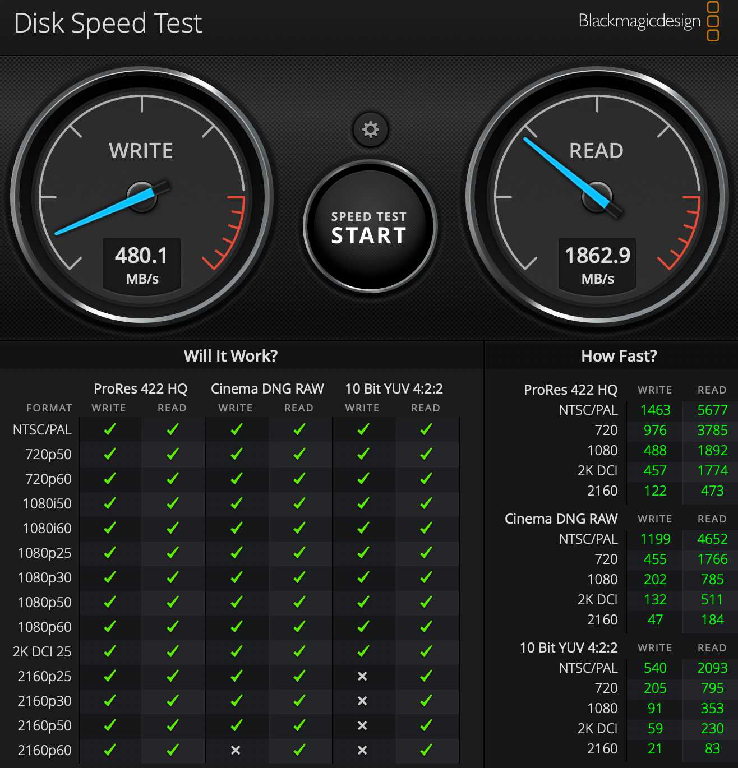Click the X mark for 2160p30 YUV write
The image size is (738, 768).
[362, 701]
